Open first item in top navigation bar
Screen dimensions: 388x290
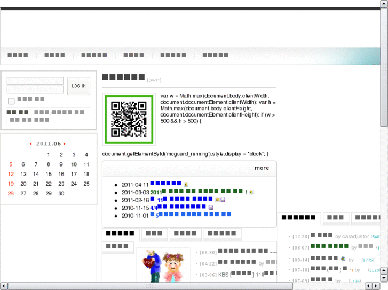point(18,55)
